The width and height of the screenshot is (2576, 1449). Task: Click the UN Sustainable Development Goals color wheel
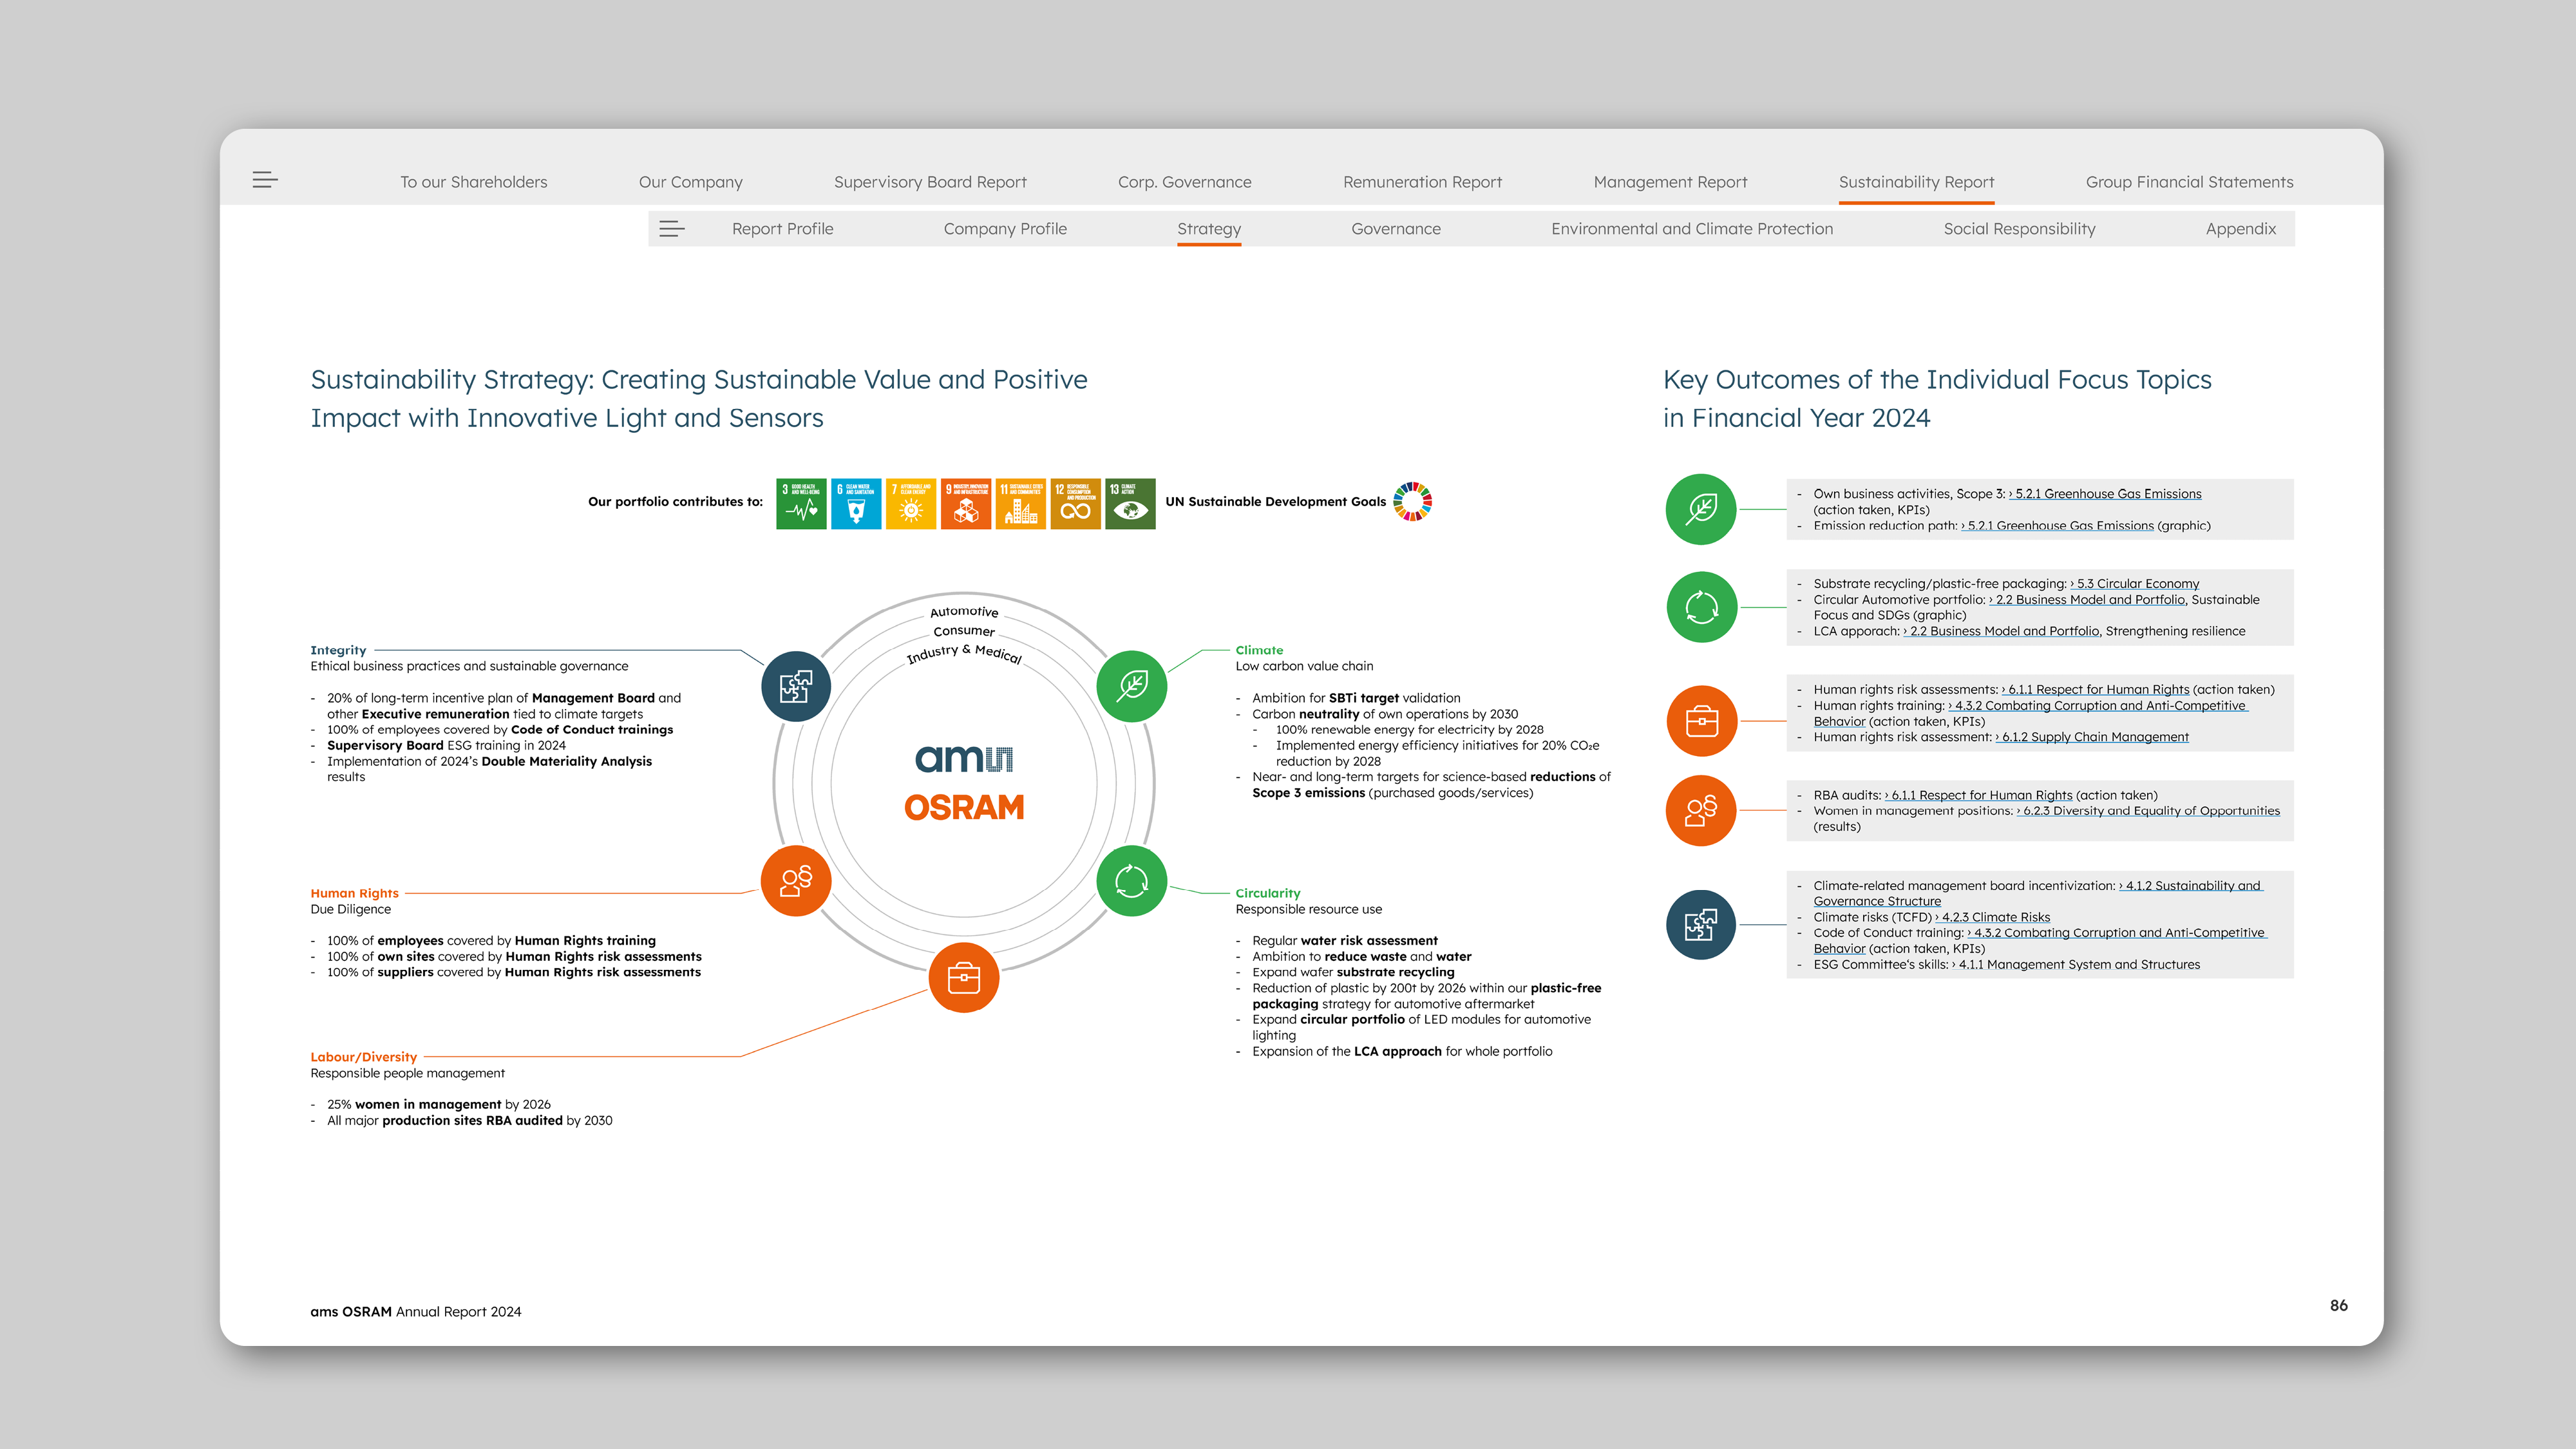pyautogui.click(x=1413, y=501)
